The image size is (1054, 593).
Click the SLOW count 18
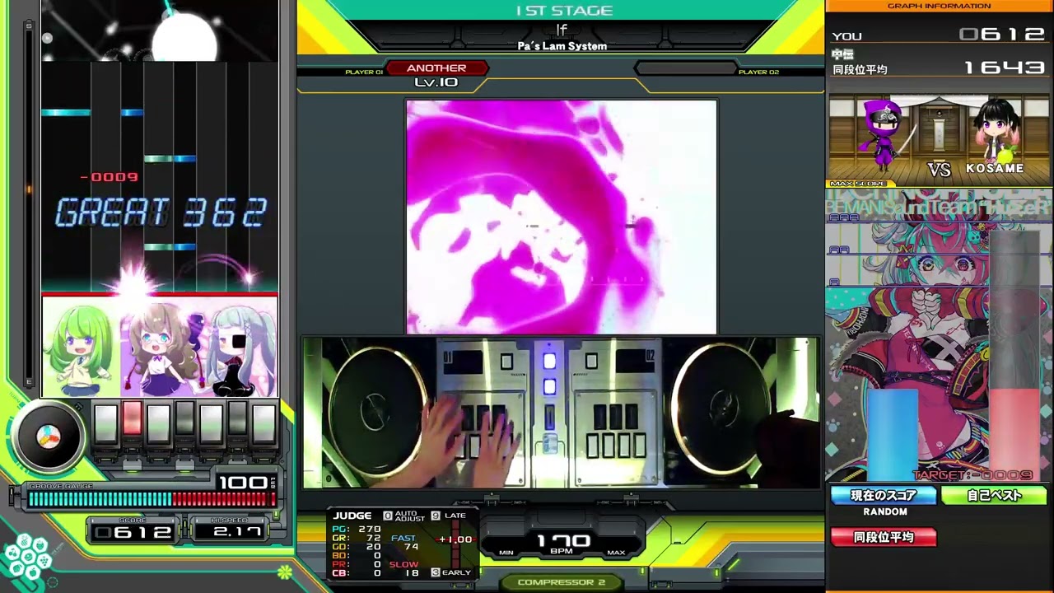[411, 572]
